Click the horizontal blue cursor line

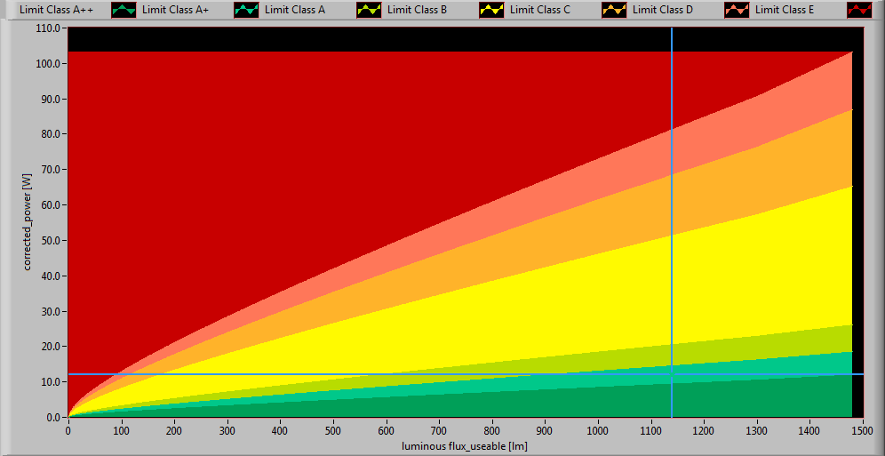click(x=355, y=374)
